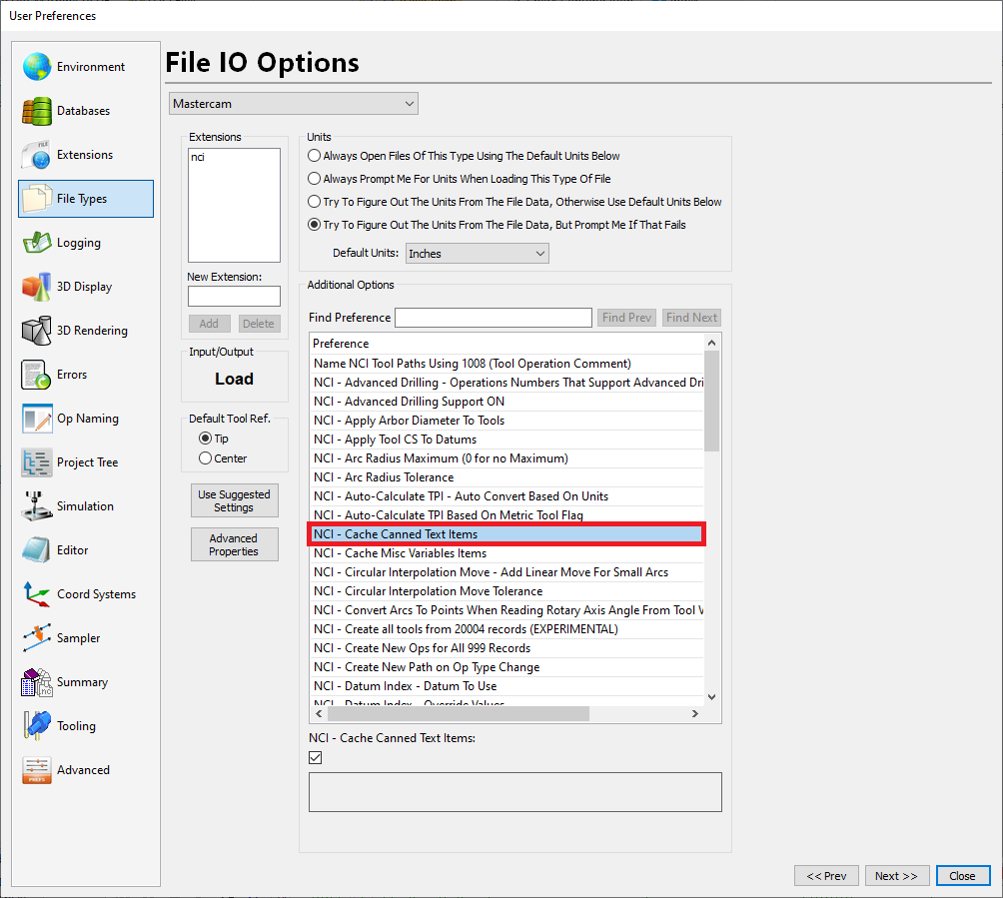The image size is (1003, 898).
Task: Open the Project Tree icon
Action: (37, 462)
